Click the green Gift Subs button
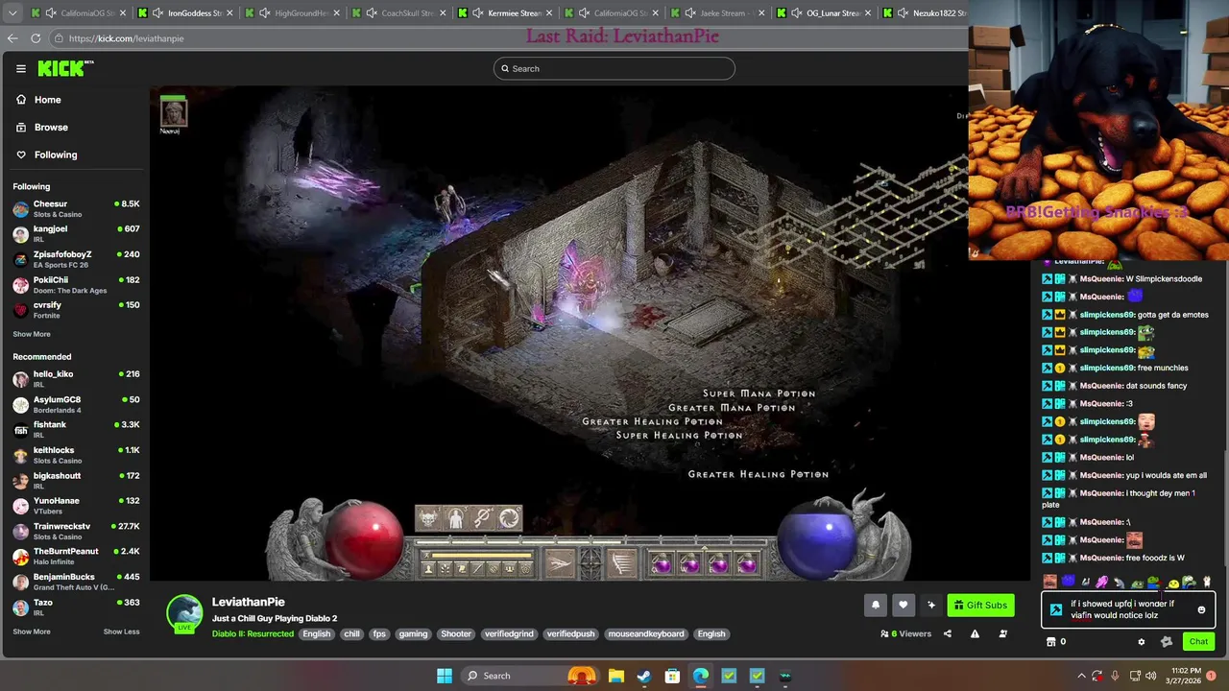1229x691 pixels. click(x=980, y=605)
